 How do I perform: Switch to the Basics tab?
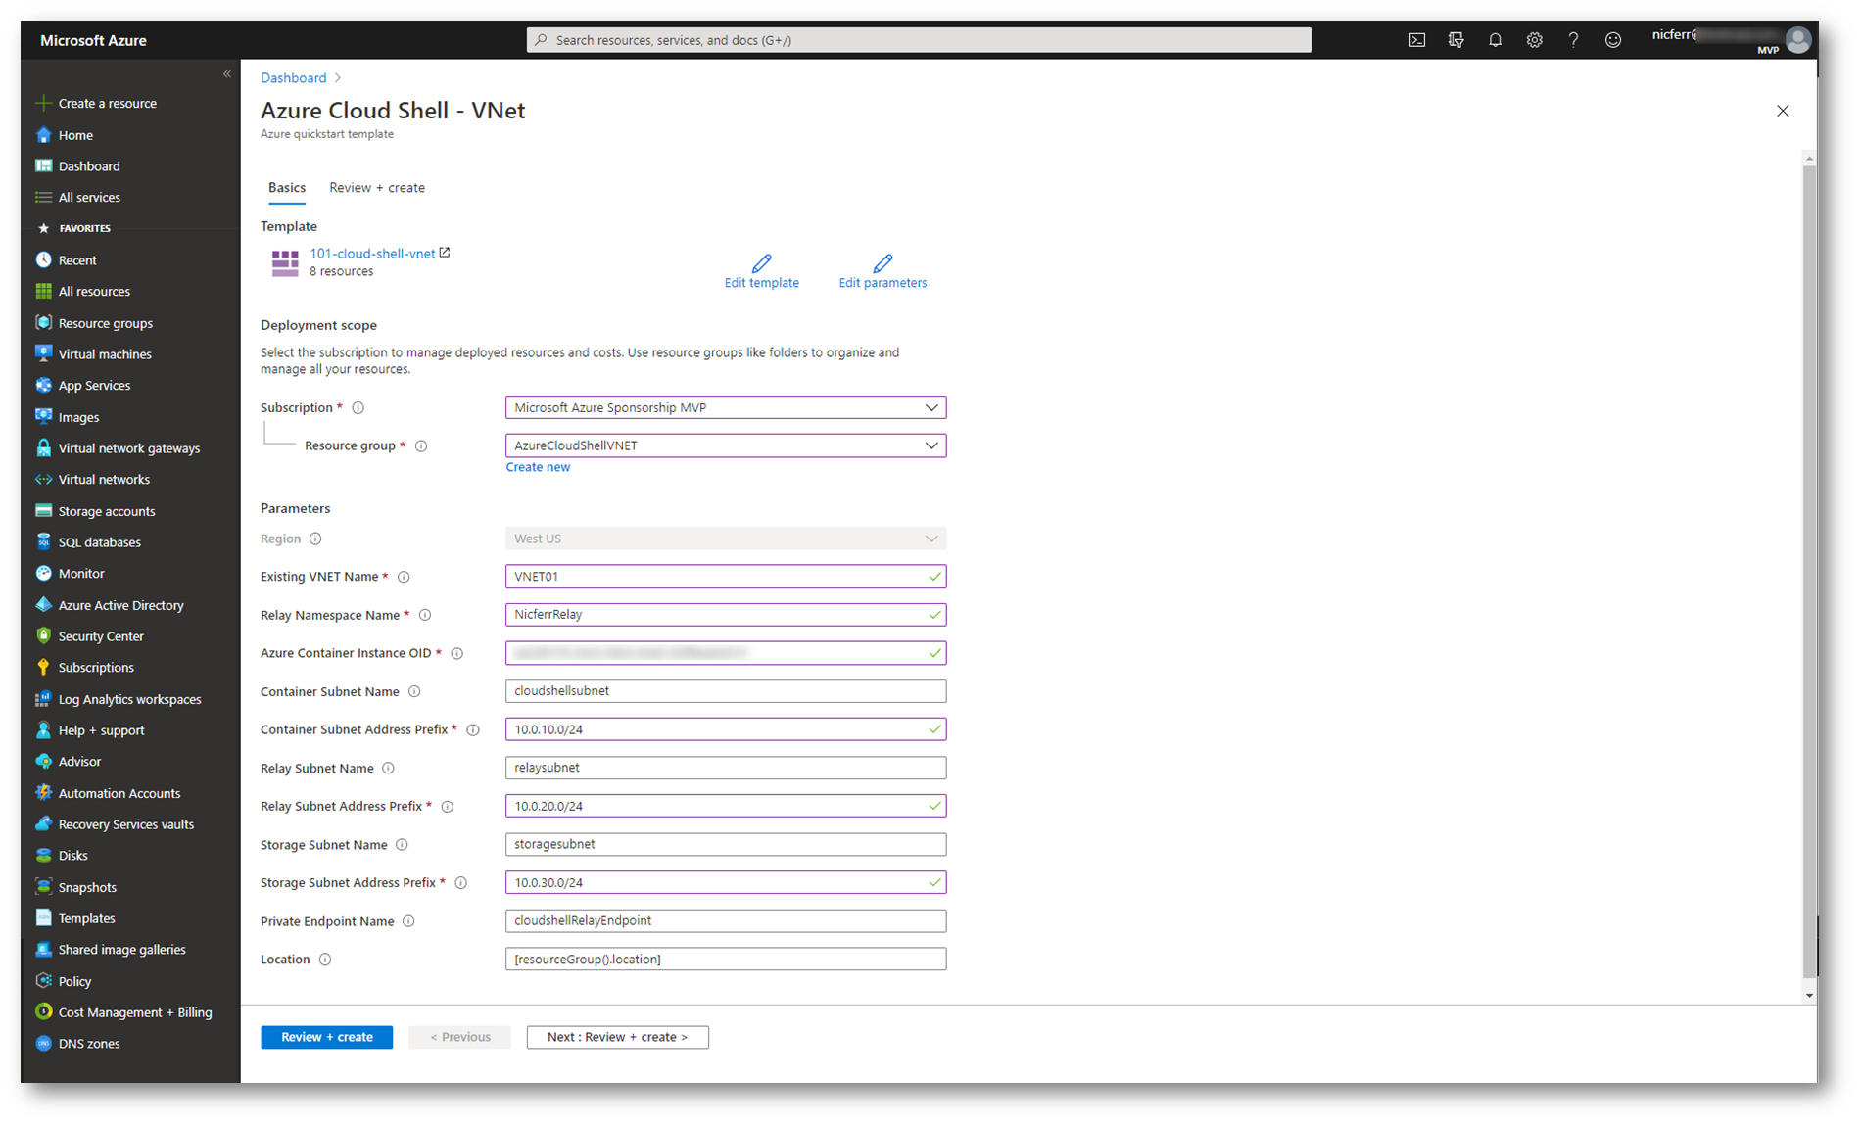click(287, 188)
